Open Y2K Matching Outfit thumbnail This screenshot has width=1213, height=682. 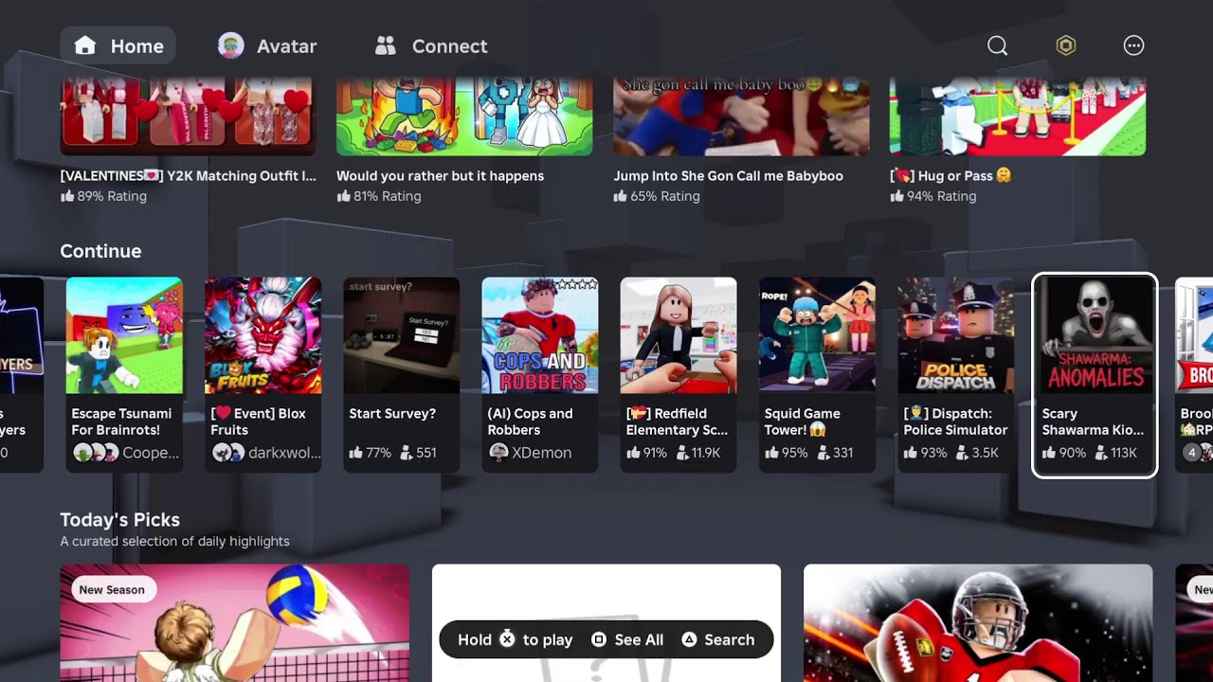(x=188, y=117)
